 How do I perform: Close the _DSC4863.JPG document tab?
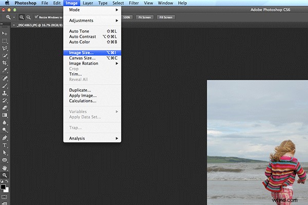click(14, 25)
